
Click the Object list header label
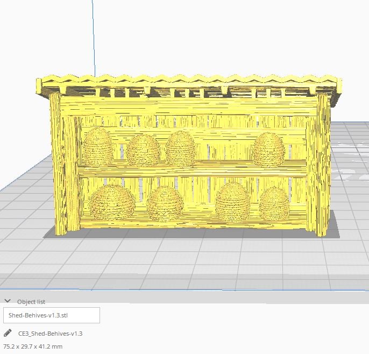click(31, 302)
